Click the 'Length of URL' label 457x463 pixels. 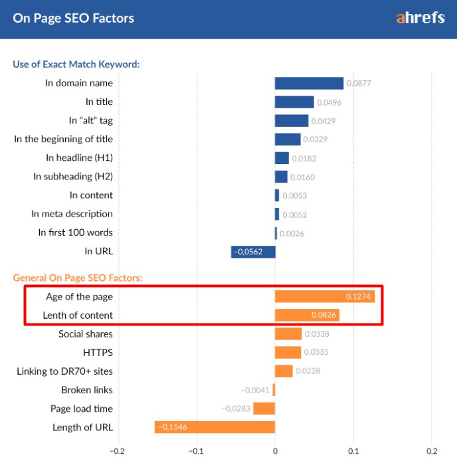point(83,427)
